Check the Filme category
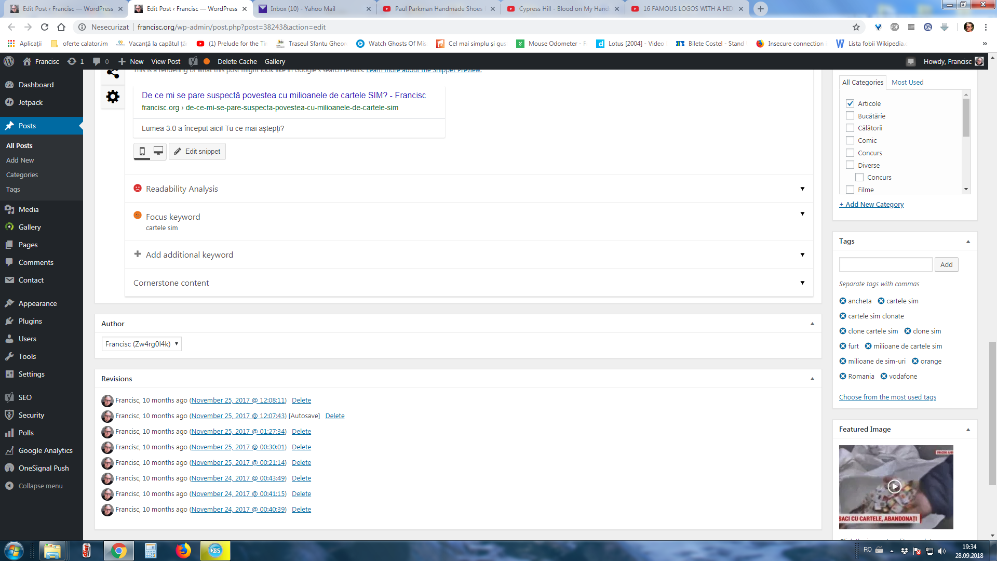Viewport: 997px width, 561px height. pos(850,190)
